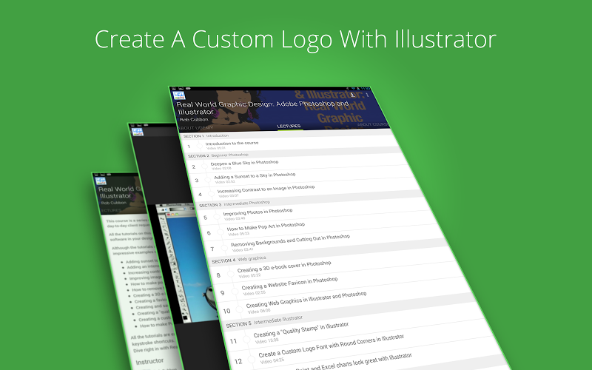Open the three-dot overflow menu
Viewport: 592px width, 370px height.
(367, 95)
